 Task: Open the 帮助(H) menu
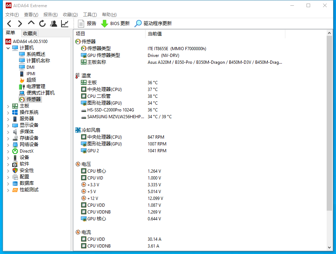109,15
